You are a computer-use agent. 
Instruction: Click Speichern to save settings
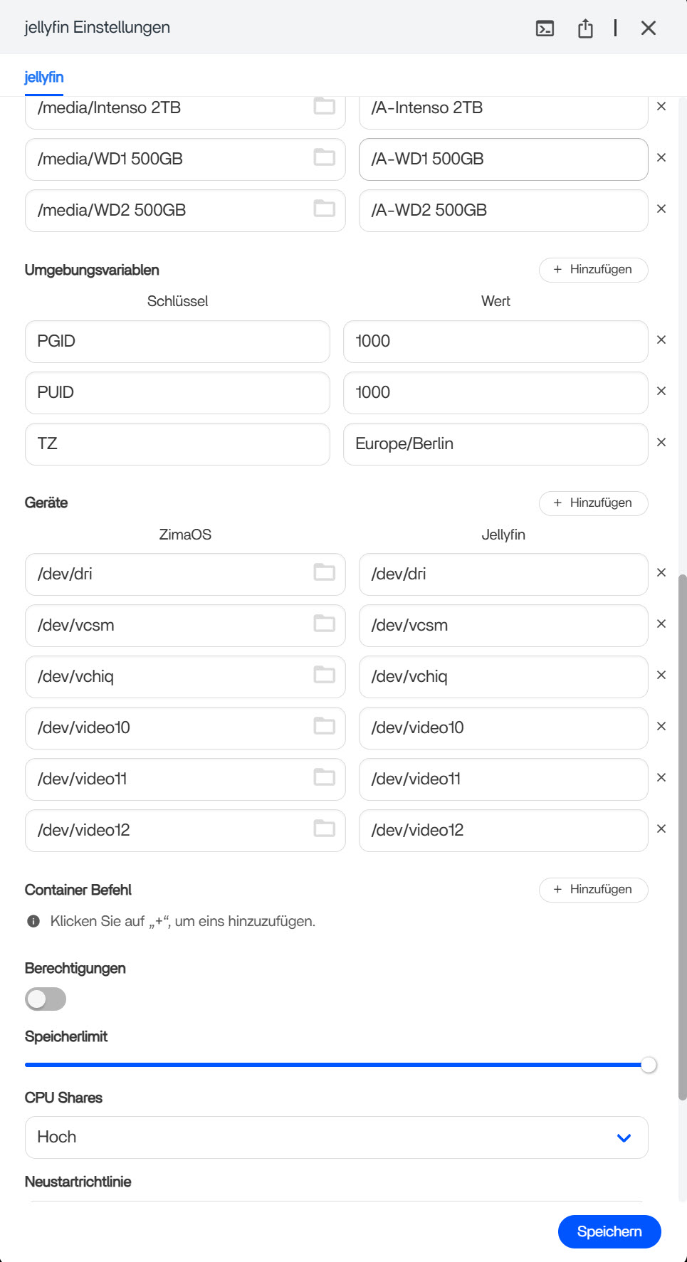pyautogui.click(x=609, y=1231)
